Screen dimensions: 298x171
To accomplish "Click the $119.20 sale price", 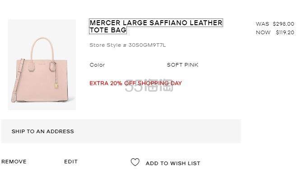I will pyautogui.click(x=285, y=32).
